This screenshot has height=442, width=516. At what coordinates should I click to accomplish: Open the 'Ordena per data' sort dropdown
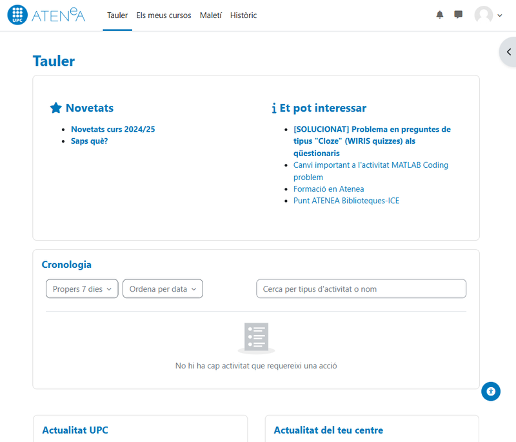tap(163, 289)
